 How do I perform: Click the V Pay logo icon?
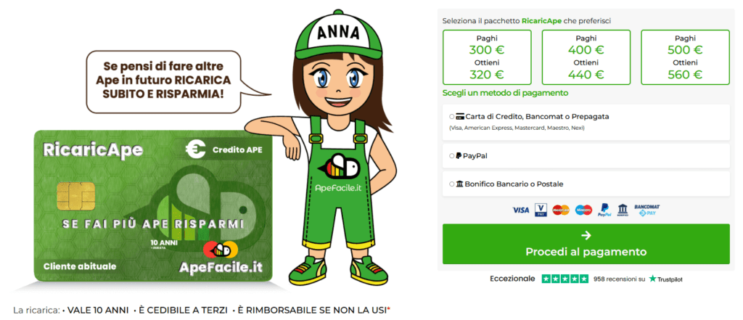(541, 210)
